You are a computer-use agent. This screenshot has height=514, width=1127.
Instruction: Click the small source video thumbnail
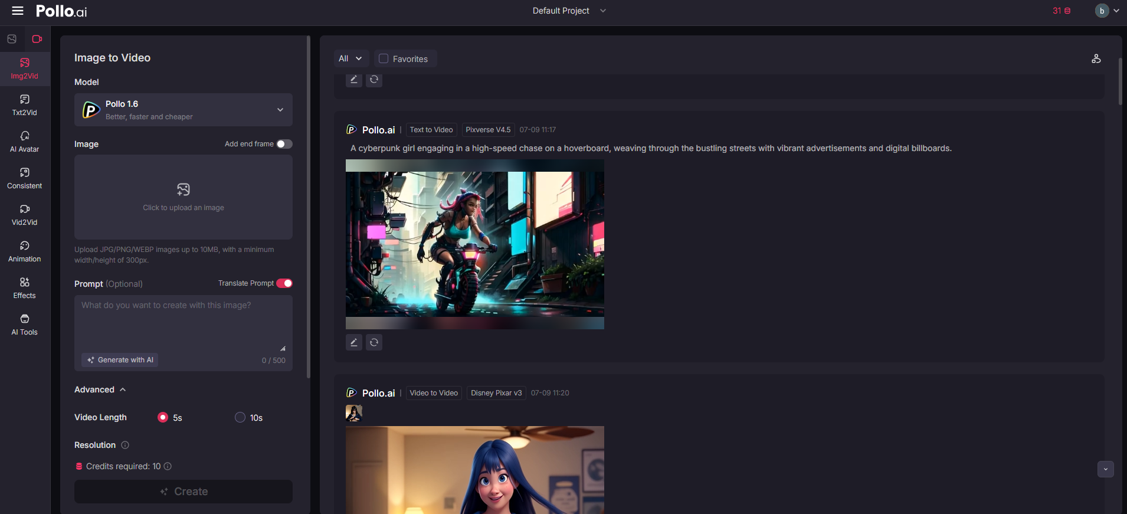354,413
